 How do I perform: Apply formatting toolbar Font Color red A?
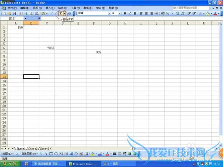215,13
